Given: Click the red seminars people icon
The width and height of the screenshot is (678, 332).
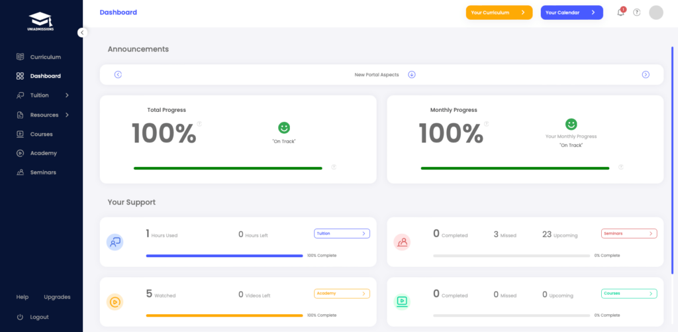Looking at the screenshot, I should [x=402, y=243].
